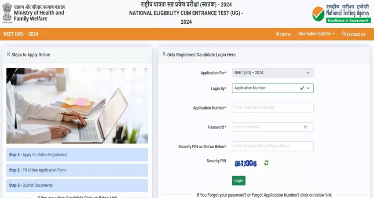Viewport: 374px width, 198px height.
Task: Click the Security PIN text field
Action: pos(273,146)
